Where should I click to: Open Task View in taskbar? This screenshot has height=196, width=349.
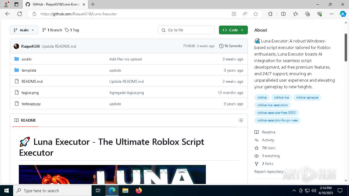[x=98, y=191]
